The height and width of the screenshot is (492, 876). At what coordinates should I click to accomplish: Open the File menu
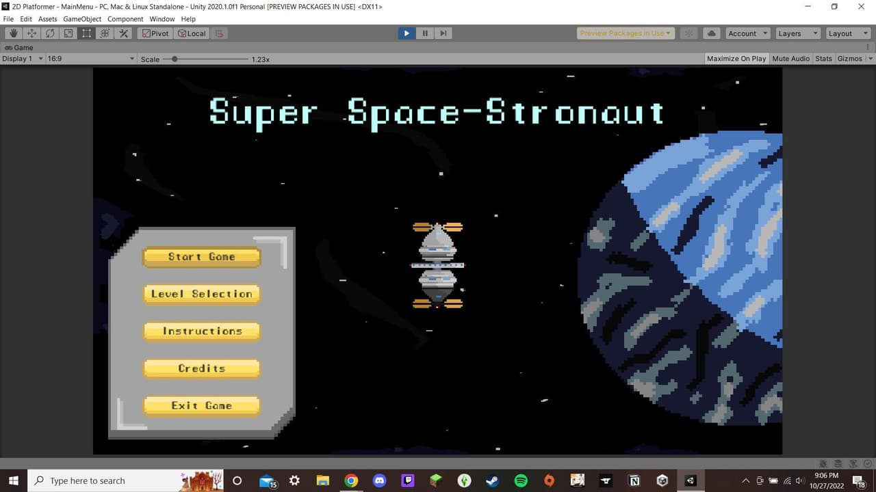pyautogui.click(x=8, y=19)
